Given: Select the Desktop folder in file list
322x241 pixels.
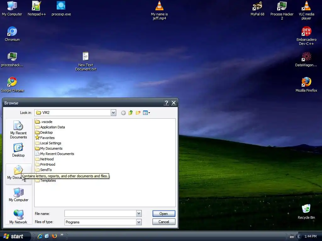Looking at the screenshot, I should pos(44,132).
